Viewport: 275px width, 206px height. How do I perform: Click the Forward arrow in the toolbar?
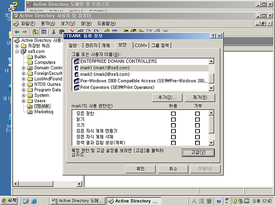[x=25, y=32]
